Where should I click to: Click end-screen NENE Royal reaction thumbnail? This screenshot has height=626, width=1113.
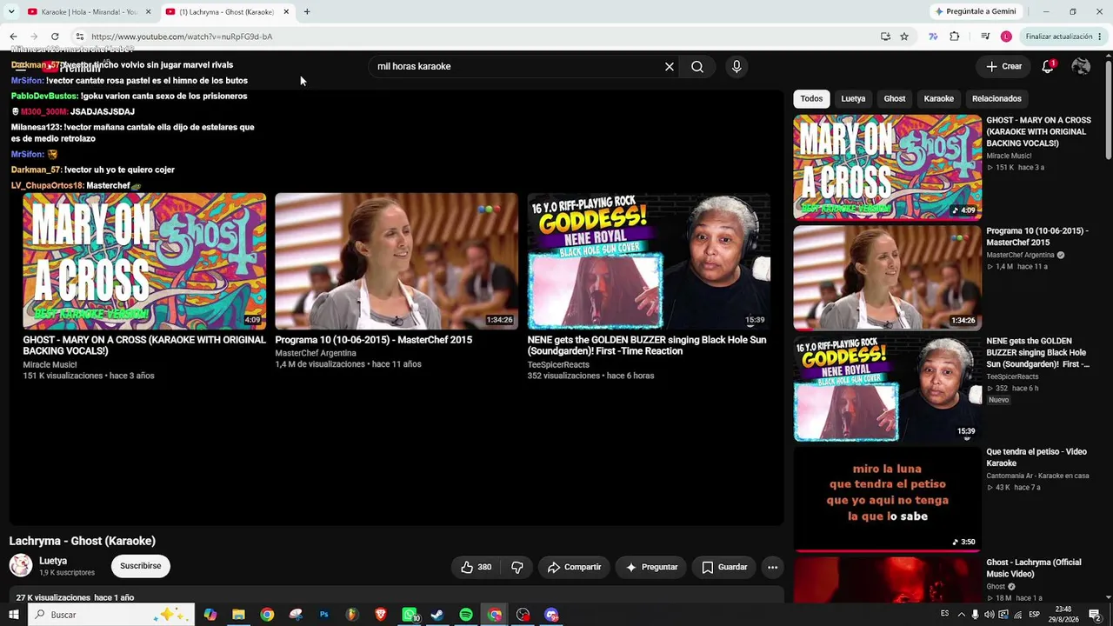click(649, 261)
